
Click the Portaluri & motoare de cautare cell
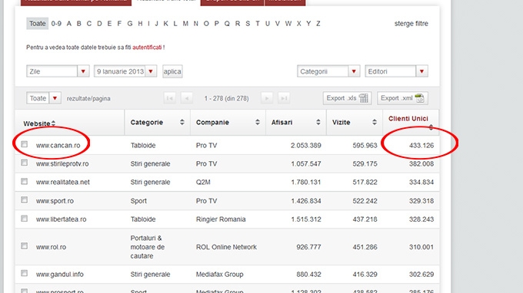tap(147, 247)
